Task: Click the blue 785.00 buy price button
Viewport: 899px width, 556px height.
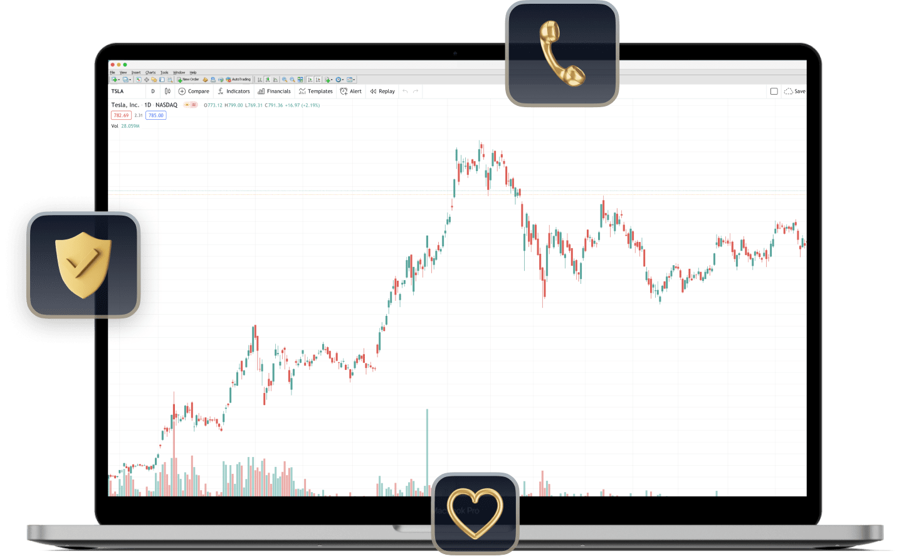Action: pos(156,115)
